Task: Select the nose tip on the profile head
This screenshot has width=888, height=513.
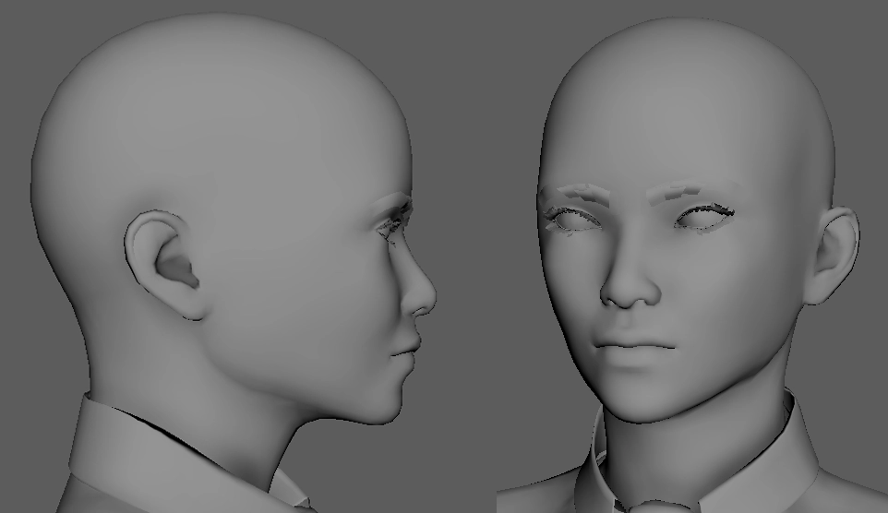Action: (427, 297)
